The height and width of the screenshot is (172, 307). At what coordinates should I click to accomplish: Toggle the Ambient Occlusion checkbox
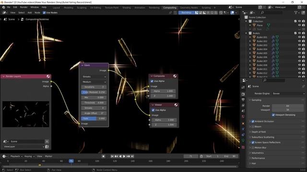(x=253, y=121)
